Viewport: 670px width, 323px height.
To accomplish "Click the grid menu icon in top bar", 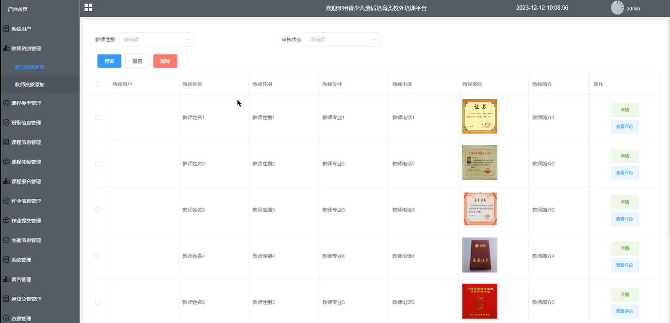I will click(x=88, y=7).
